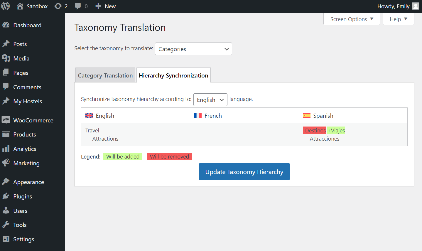Click the French flag icon
Image resolution: width=422 pixels, height=251 pixels.
point(198,116)
